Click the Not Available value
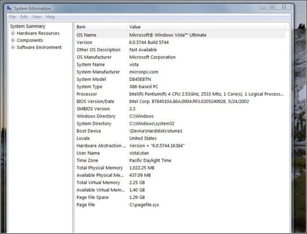This screenshot has width=307, height=234. [x=143, y=50]
